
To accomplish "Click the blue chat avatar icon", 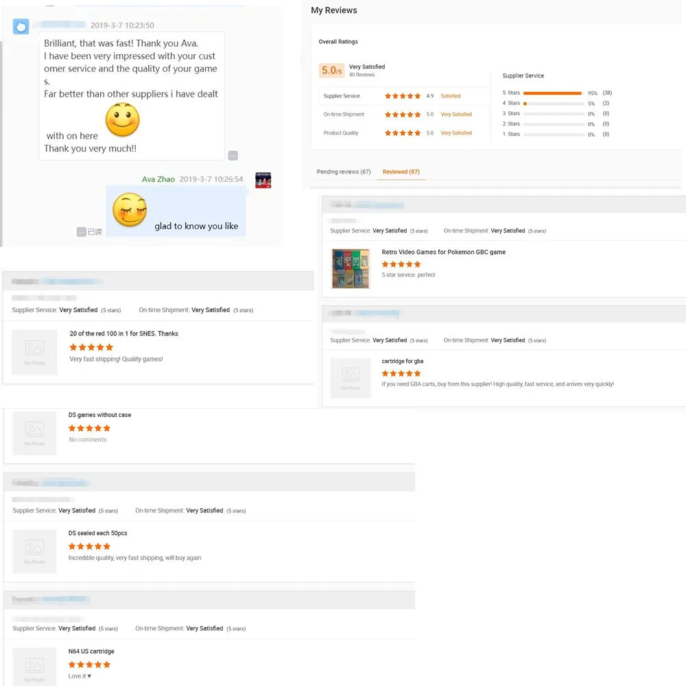I will coord(21,27).
